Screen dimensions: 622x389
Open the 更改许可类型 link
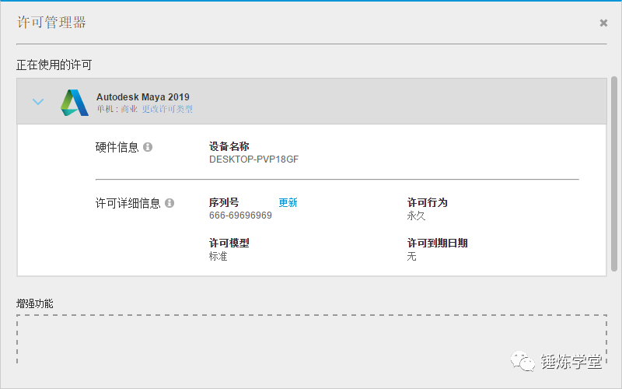[x=167, y=110]
